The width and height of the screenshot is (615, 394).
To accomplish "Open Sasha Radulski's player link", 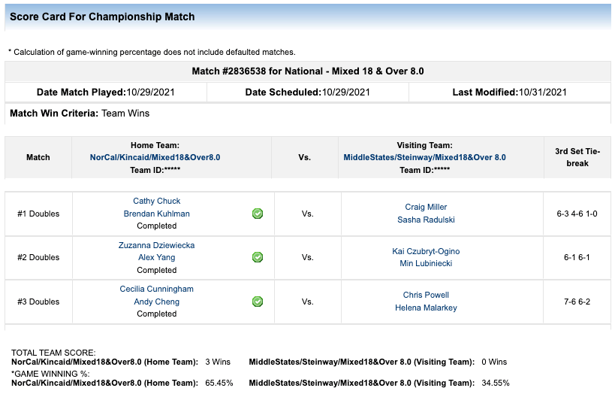I will tap(426, 220).
